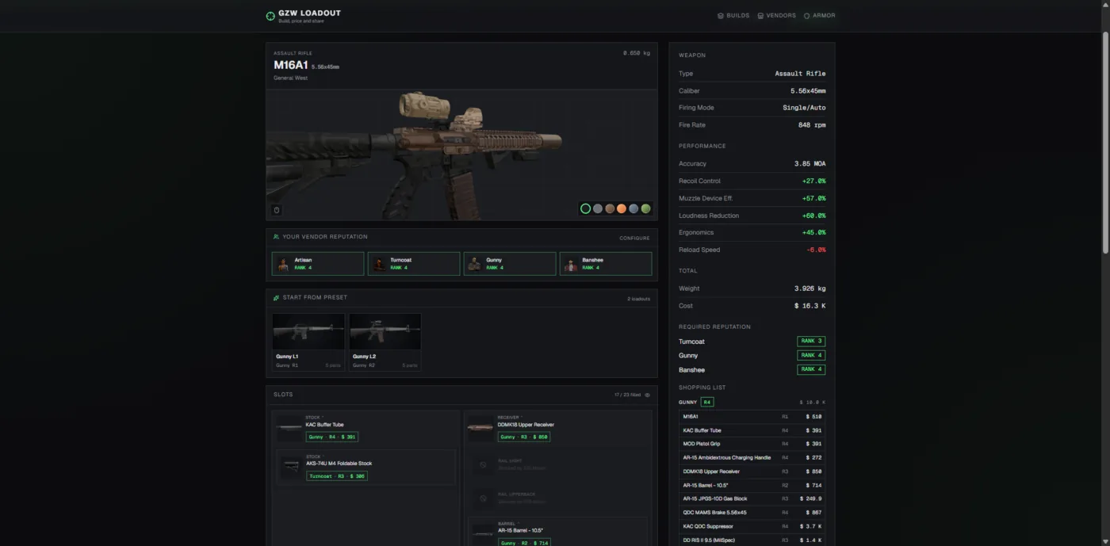
Task: Select the Banshee vendor card
Action: click(x=606, y=264)
